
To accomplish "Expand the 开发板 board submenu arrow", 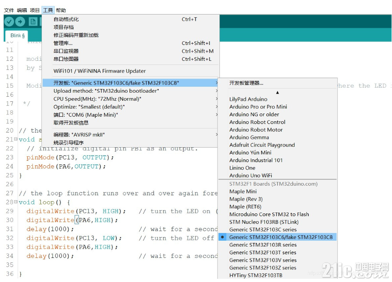I will point(217,83).
